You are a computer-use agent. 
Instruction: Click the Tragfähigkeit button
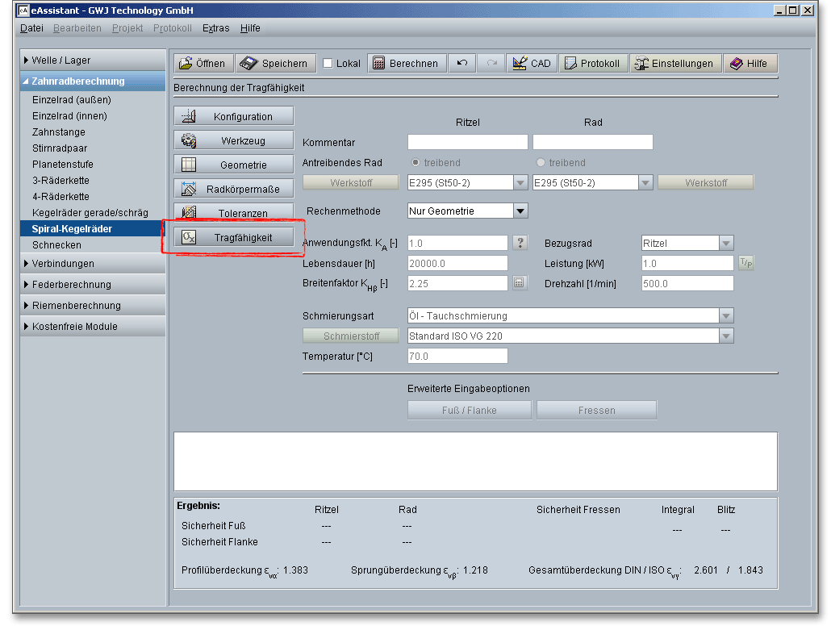tap(234, 238)
